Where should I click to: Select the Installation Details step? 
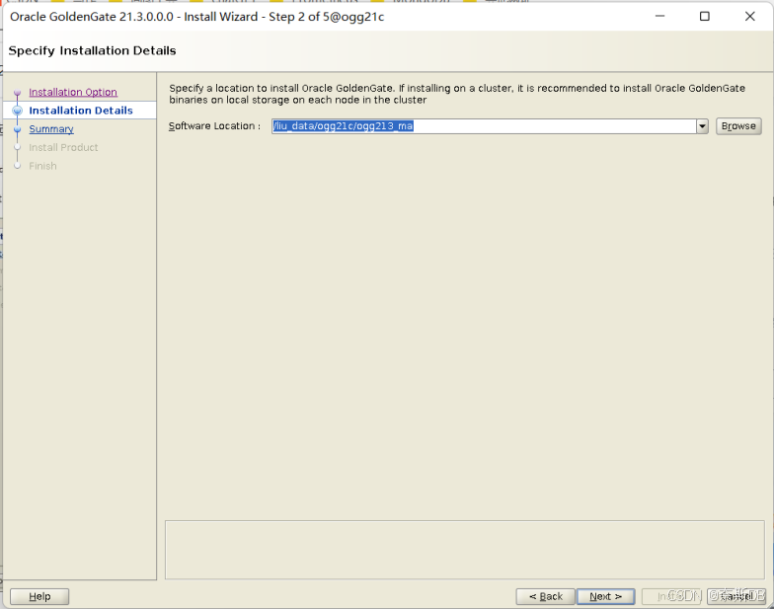[81, 111]
